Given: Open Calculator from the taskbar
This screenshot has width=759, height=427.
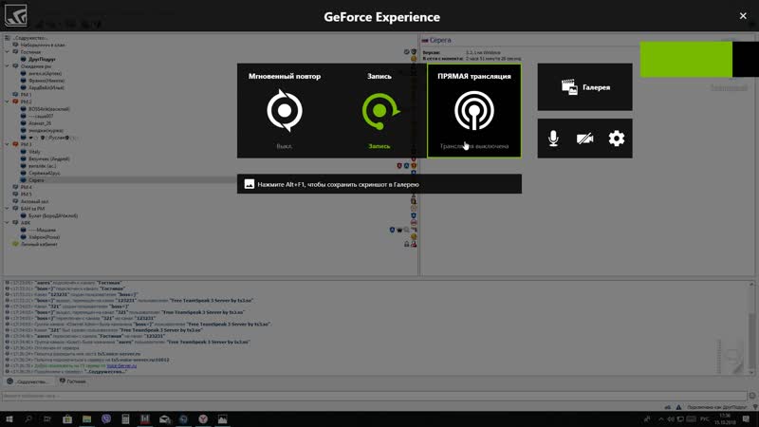Looking at the screenshot, I should point(125,418).
